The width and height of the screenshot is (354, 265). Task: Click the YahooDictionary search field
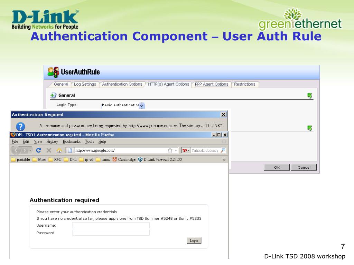click(x=205, y=150)
